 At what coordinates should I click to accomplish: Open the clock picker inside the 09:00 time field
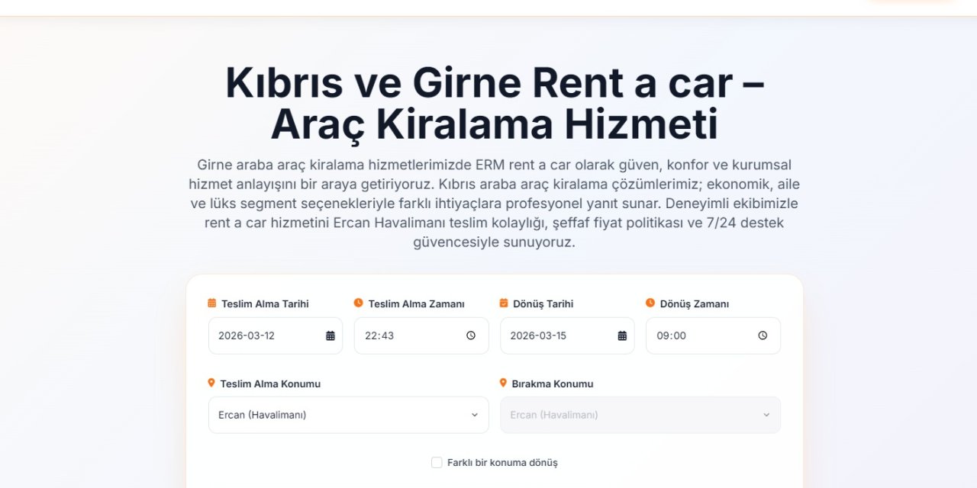pos(763,335)
